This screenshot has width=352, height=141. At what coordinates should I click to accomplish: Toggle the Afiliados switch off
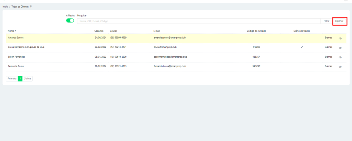pyautogui.click(x=70, y=21)
